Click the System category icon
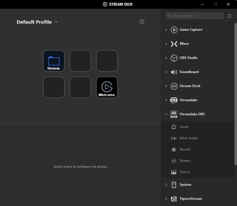 pos(174,185)
